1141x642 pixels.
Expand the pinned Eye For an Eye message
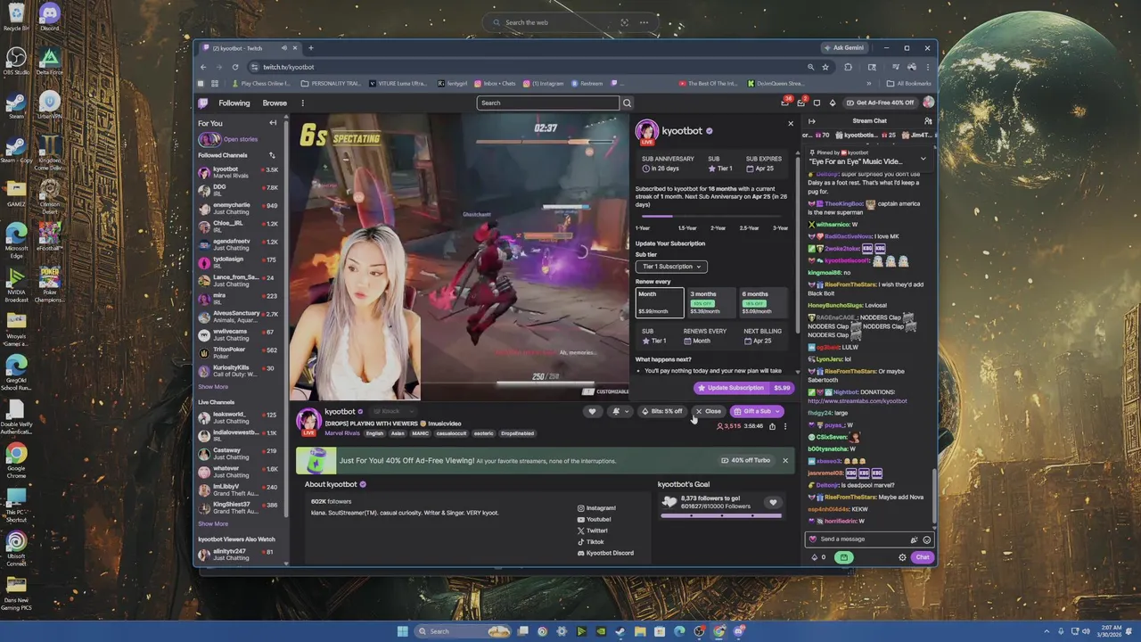pos(923,159)
